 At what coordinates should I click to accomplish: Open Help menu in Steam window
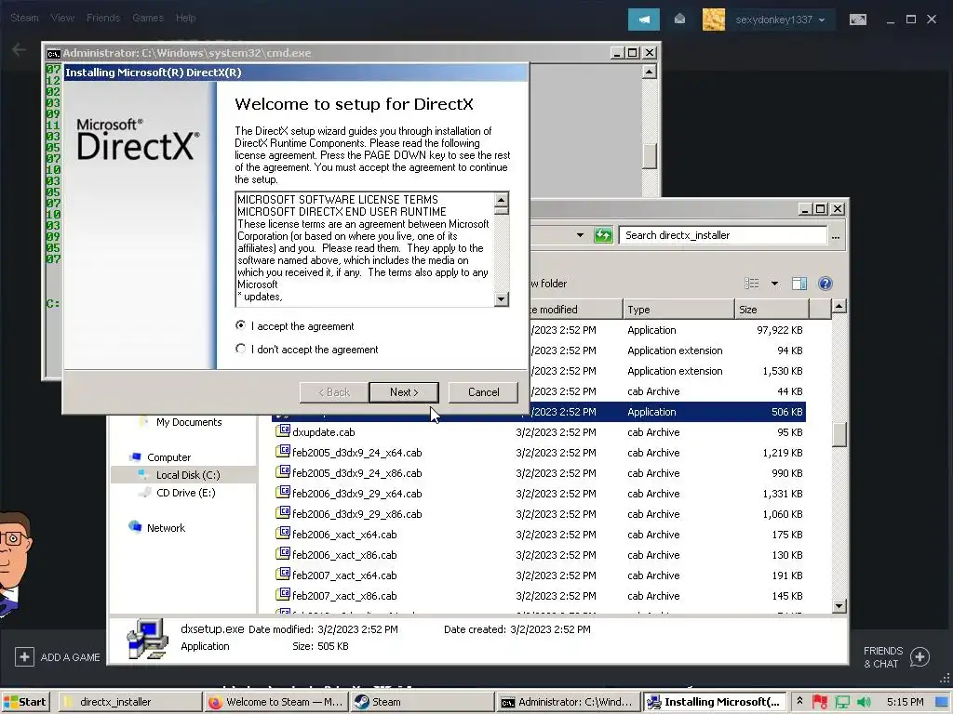click(x=185, y=19)
